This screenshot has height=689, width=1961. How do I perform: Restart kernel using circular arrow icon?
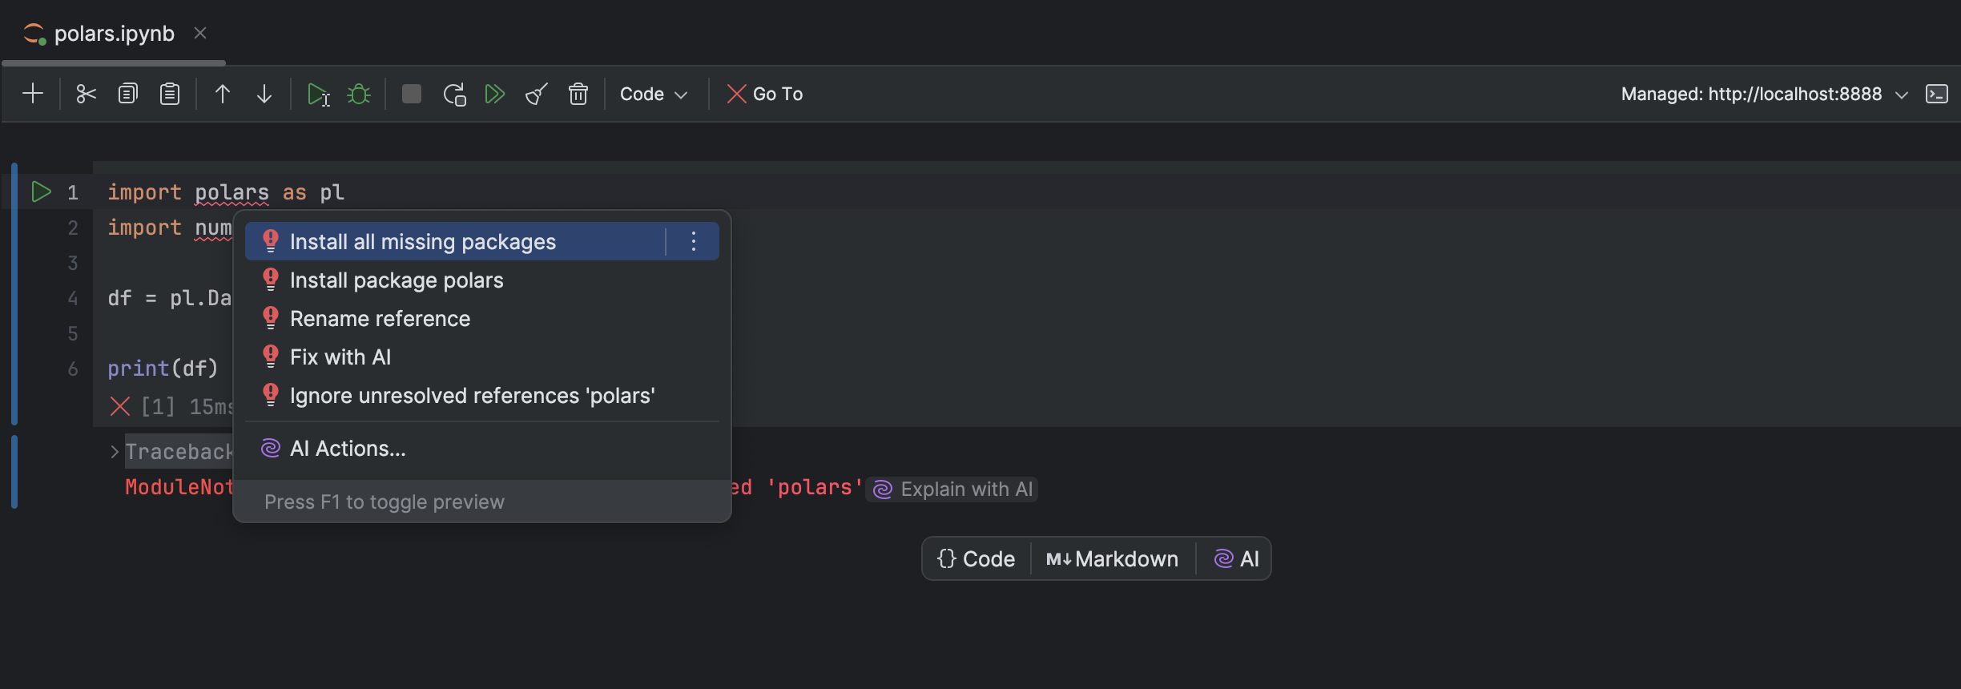pyautogui.click(x=454, y=94)
